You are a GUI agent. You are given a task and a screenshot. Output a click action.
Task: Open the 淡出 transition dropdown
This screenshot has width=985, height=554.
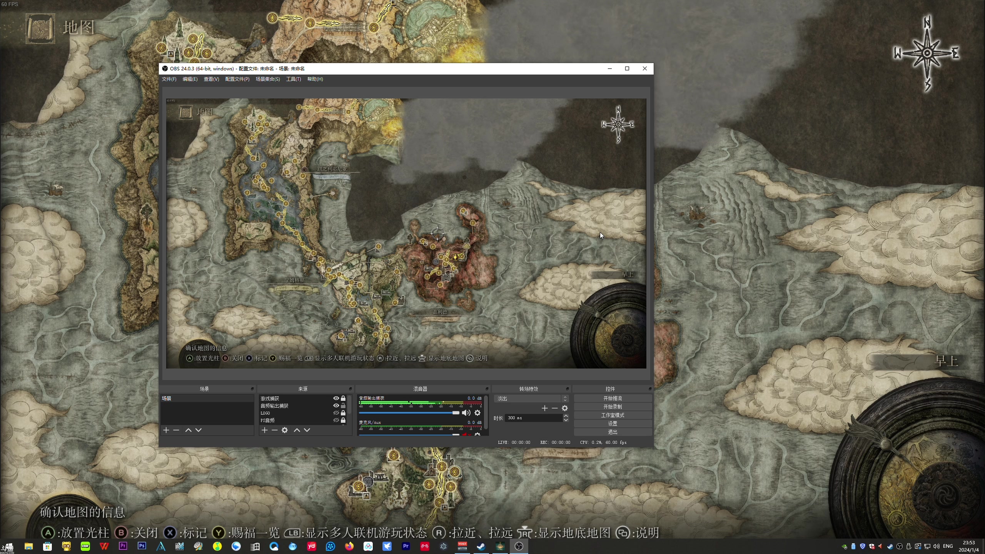click(531, 399)
